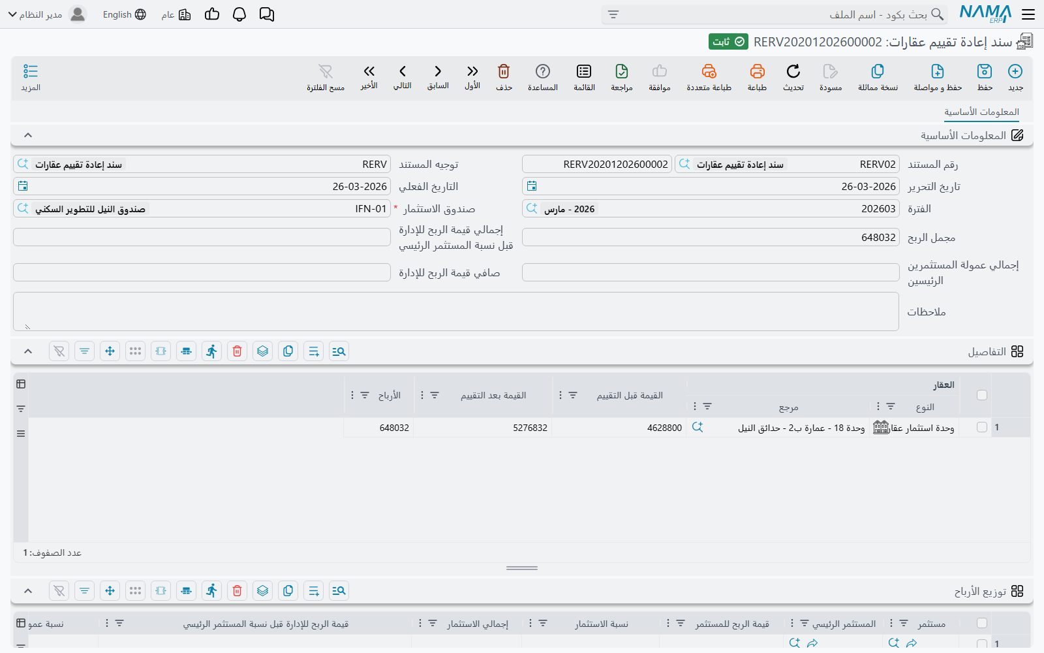Click search icon in Details grid toolbar
This screenshot has width=1044, height=653.
pos(339,351)
